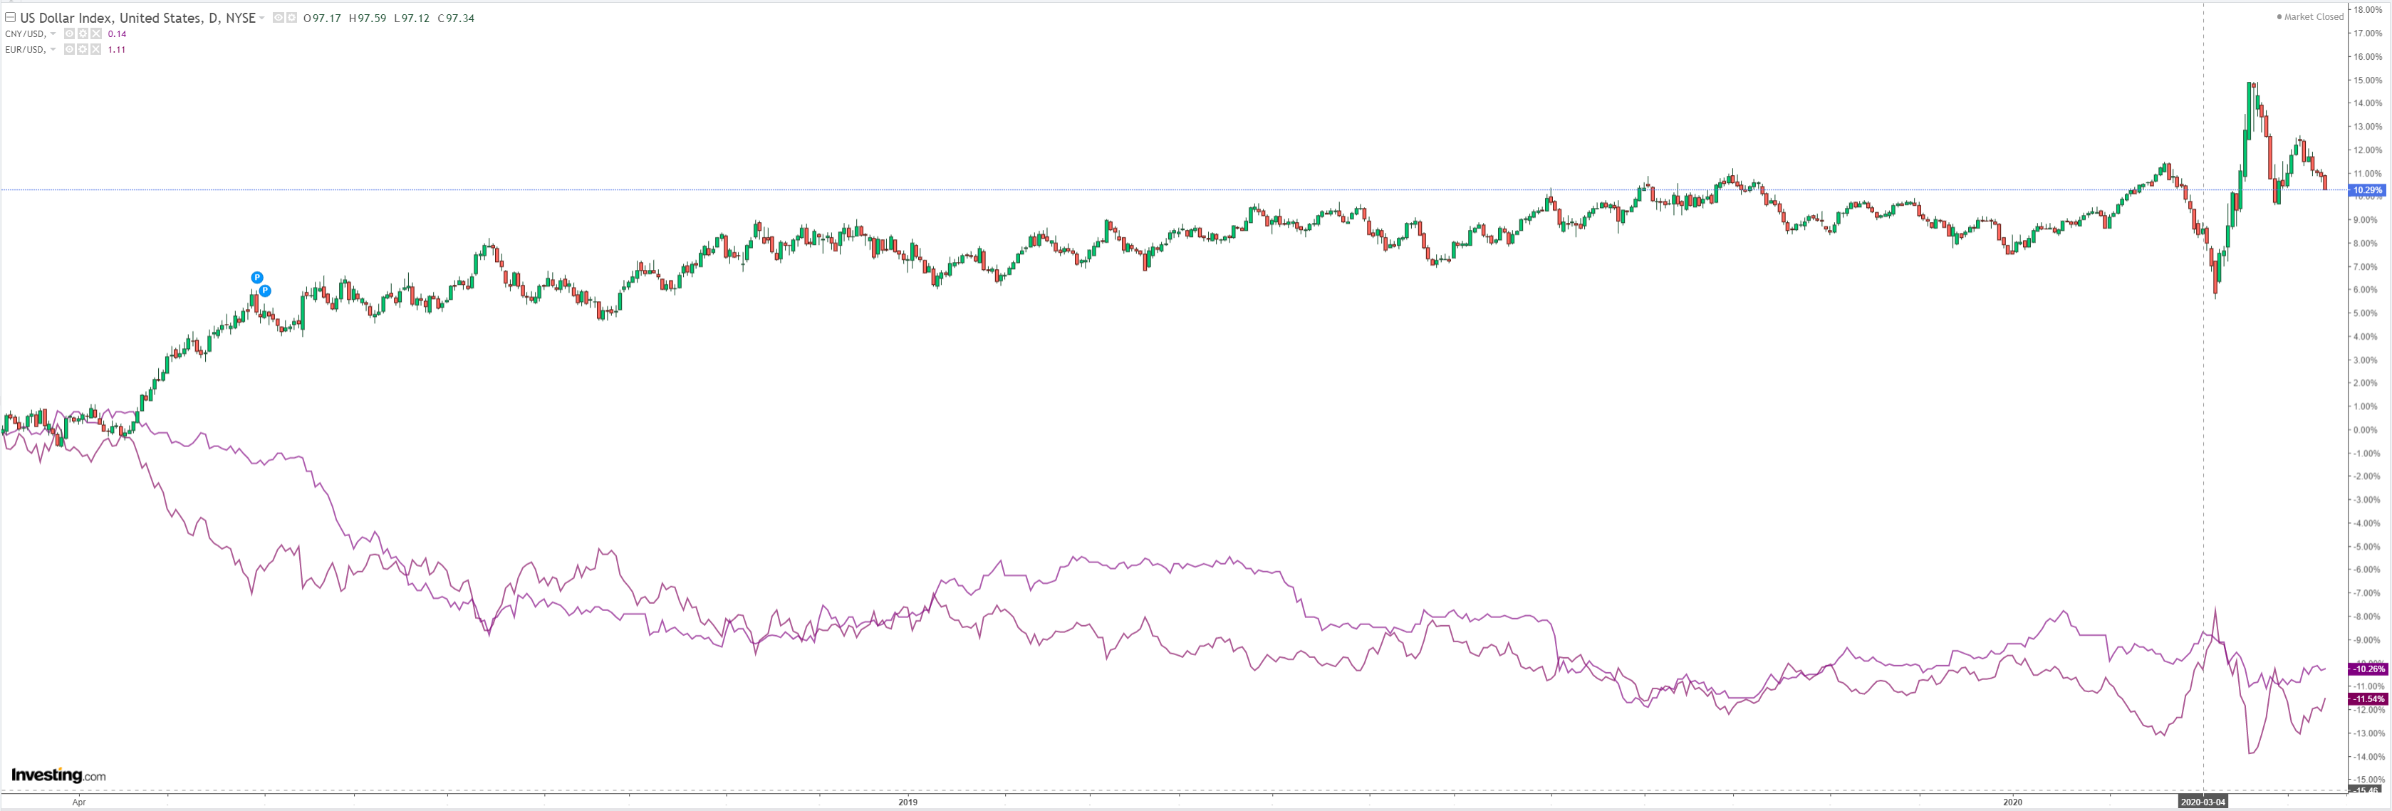Screen dimensions: 2392x811
Task: Expand EUR/USD series dropdown arrow
Action: point(53,49)
